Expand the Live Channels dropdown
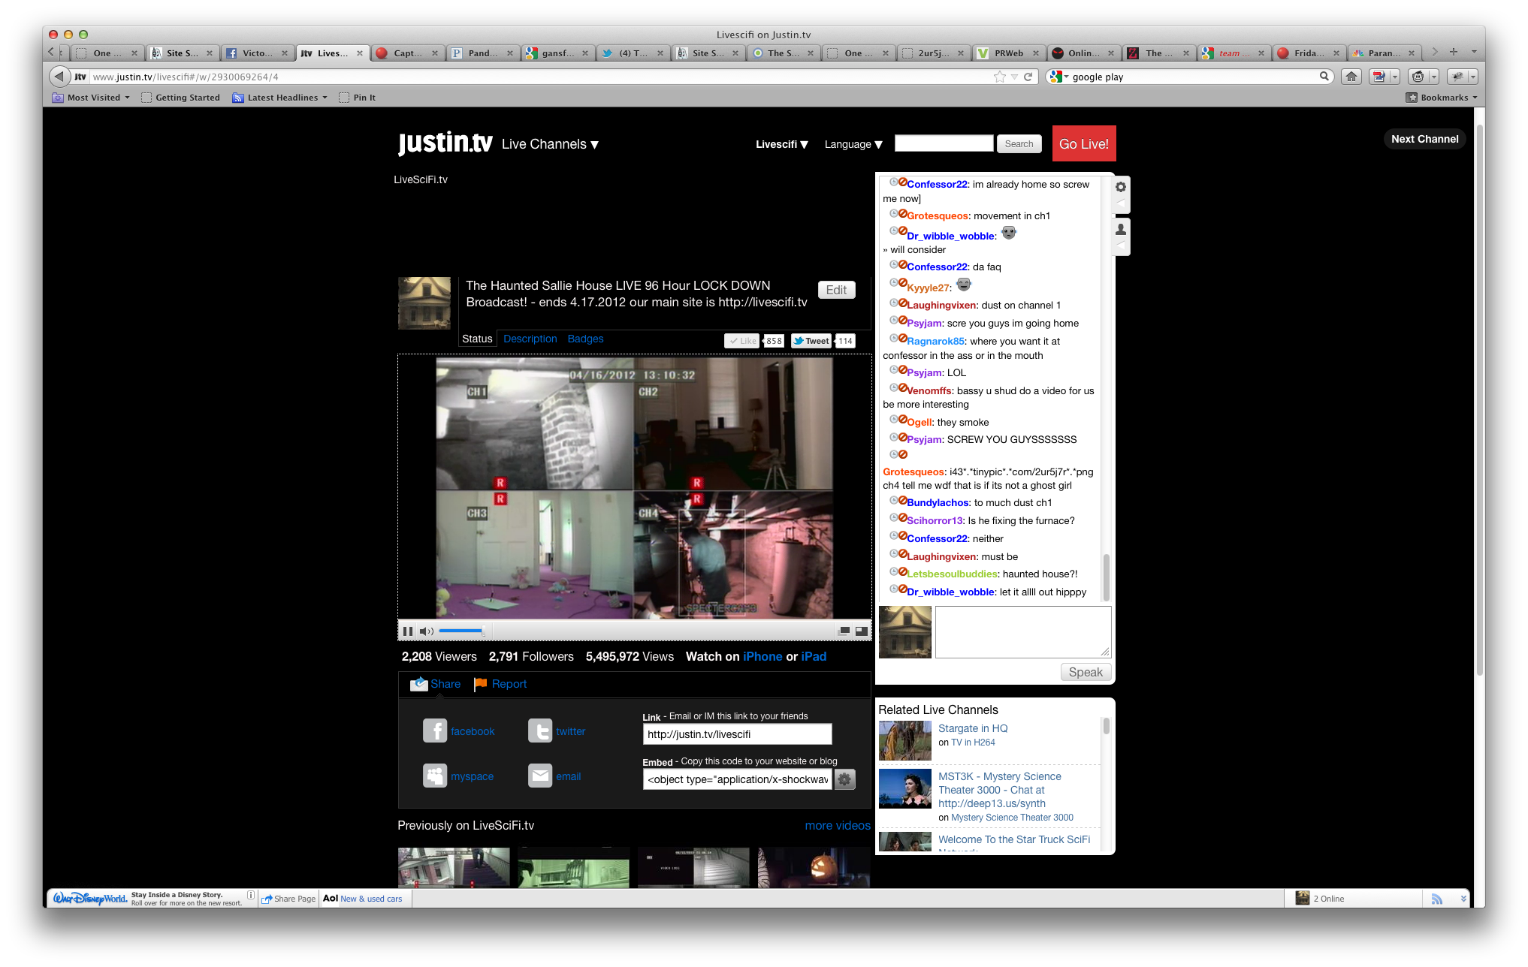 point(550,144)
